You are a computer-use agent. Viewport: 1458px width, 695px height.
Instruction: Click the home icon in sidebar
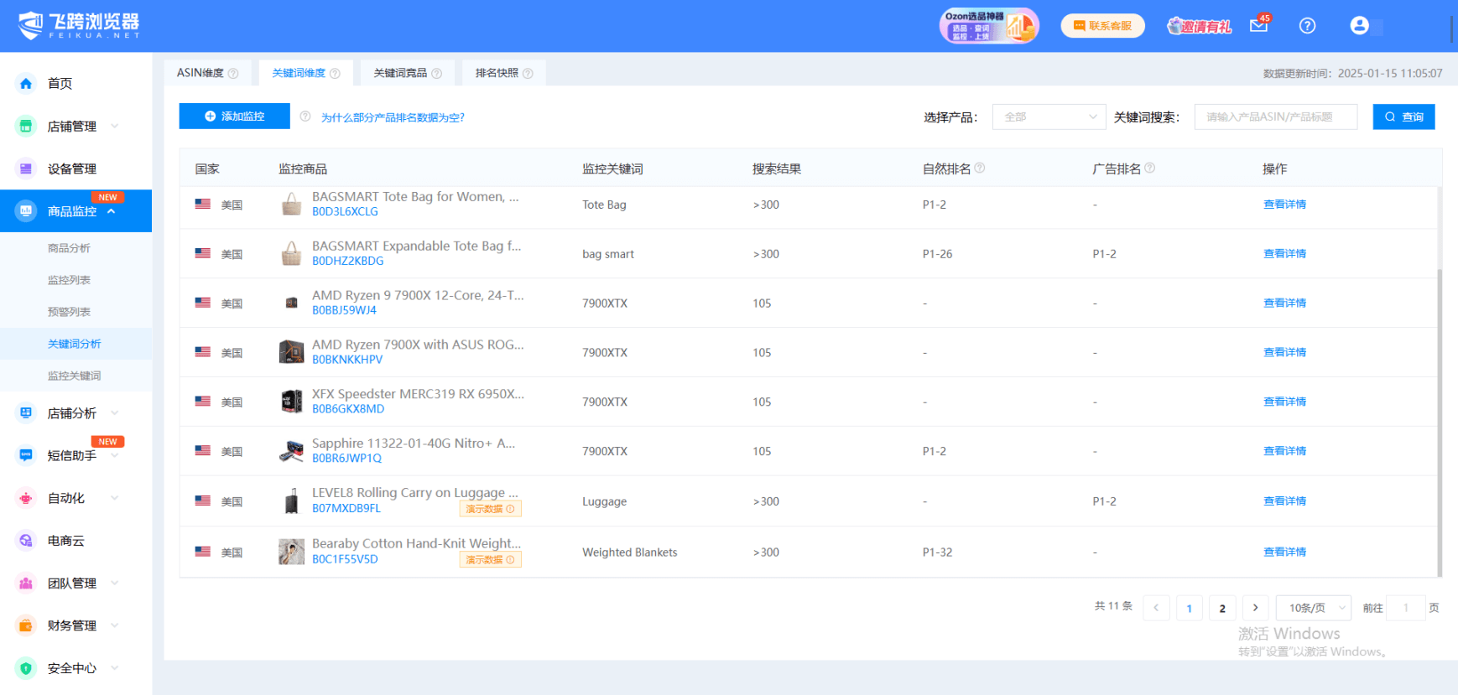(x=26, y=83)
